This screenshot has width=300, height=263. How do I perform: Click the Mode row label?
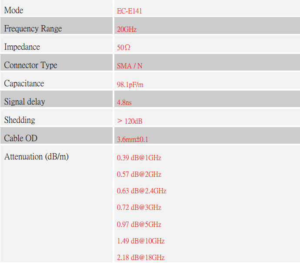[14, 10]
